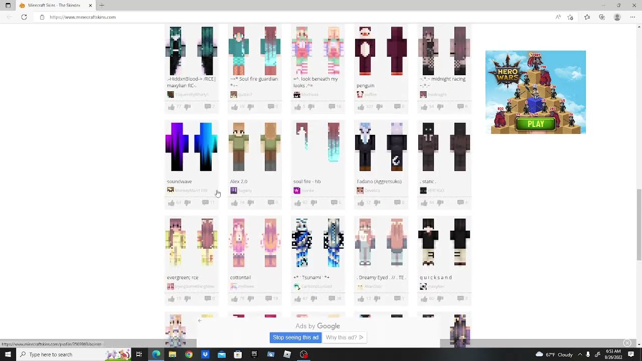
Task: Refresh the browser page
Action: point(24,17)
